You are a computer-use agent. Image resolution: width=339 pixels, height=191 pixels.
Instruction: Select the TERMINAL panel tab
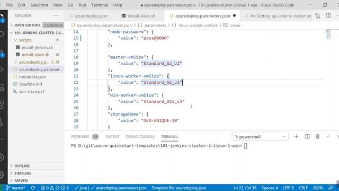coord(169,137)
